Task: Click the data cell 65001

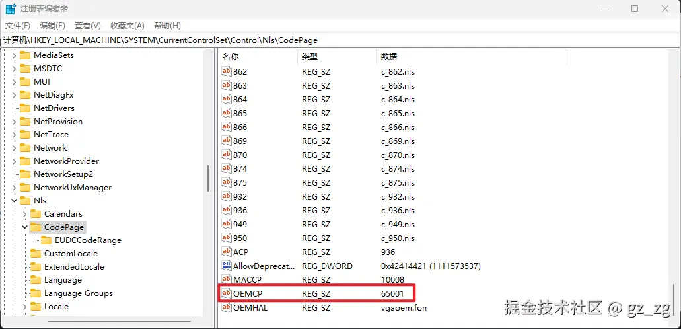Action: pos(392,294)
